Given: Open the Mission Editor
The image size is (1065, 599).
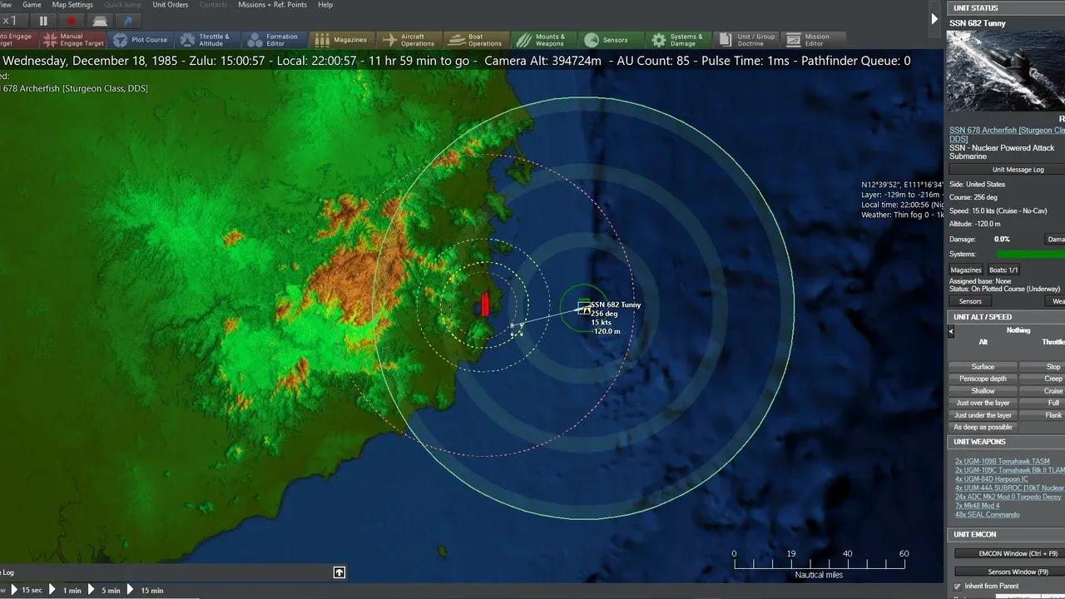Looking at the screenshot, I should pyautogui.click(x=808, y=40).
